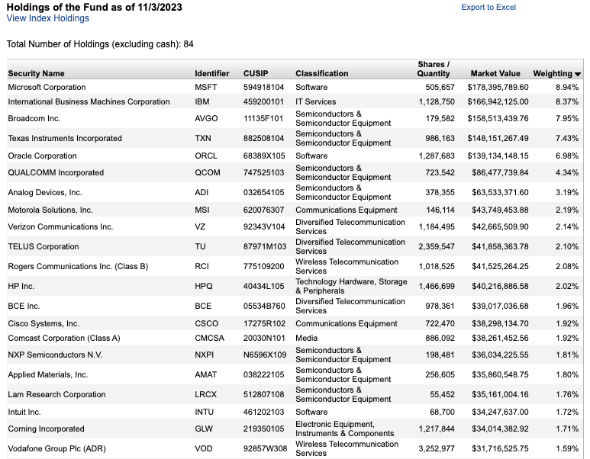The height and width of the screenshot is (459, 590).
Task: Select BCE Inc. CUSIP 05534B760
Action: pos(264,306)
